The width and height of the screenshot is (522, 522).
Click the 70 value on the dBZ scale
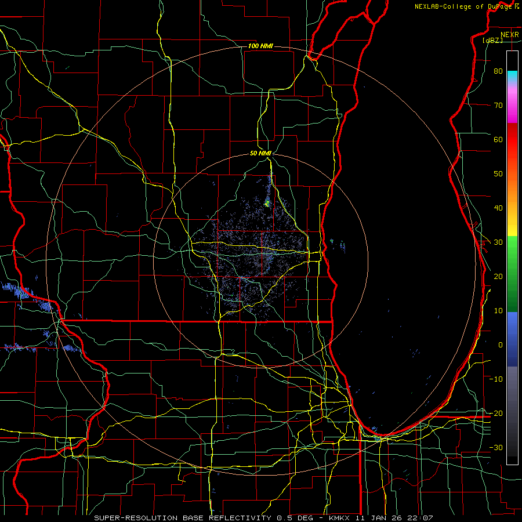[498, 105]
